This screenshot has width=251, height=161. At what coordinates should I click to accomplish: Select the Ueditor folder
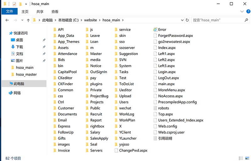click(123, 90)
